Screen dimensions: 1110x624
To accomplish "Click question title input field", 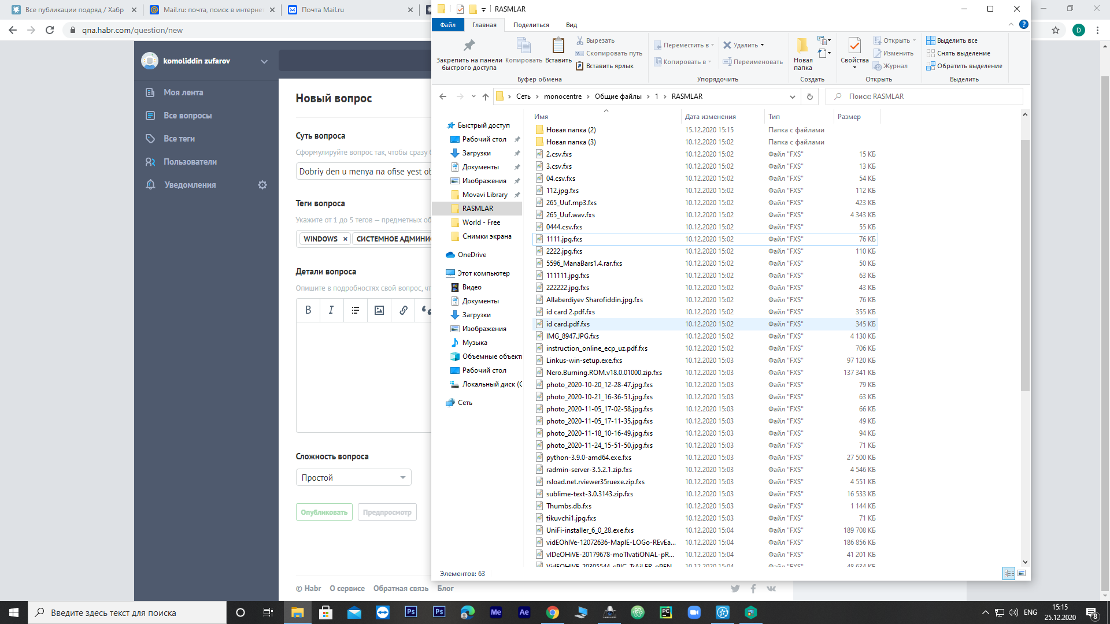I will click(364, 171).
